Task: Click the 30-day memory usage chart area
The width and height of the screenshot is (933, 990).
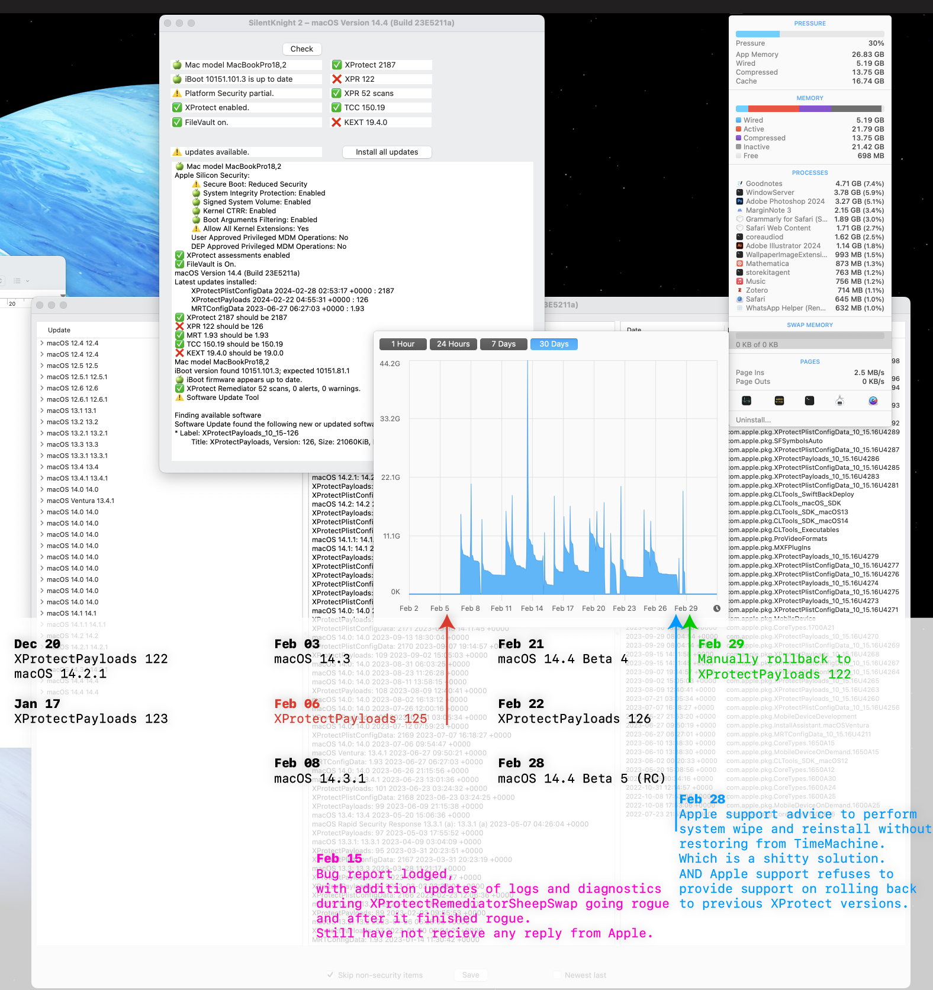Action: 563,477
